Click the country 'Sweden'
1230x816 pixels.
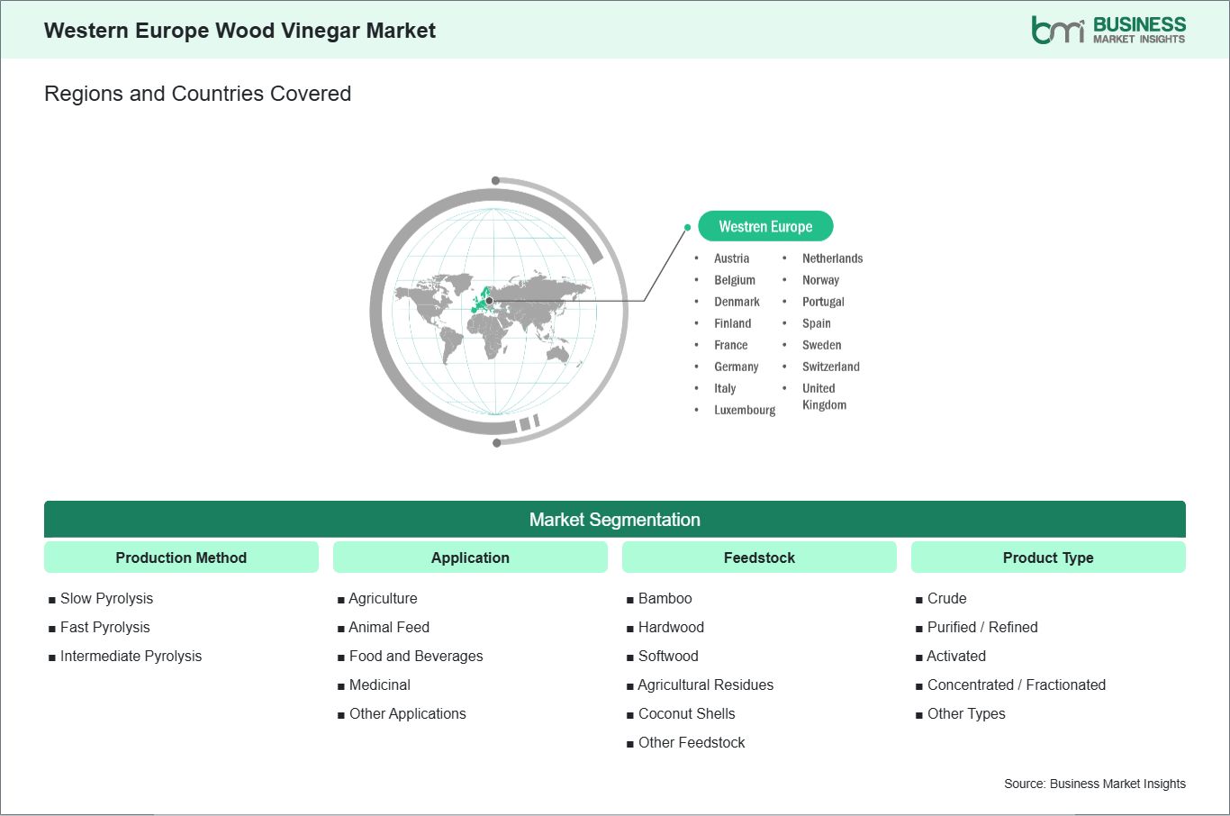point(821,345)
